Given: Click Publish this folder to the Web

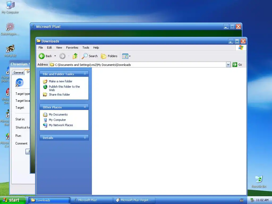Looking at the screenshot, I should 64,88.
